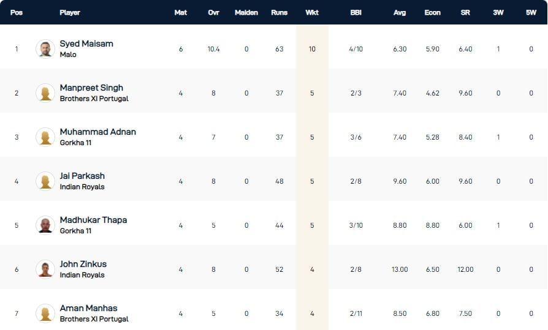
Task: Click Muhammad Adnan's avatar icon
Action: pyautogui.click(x=45, y=137)
